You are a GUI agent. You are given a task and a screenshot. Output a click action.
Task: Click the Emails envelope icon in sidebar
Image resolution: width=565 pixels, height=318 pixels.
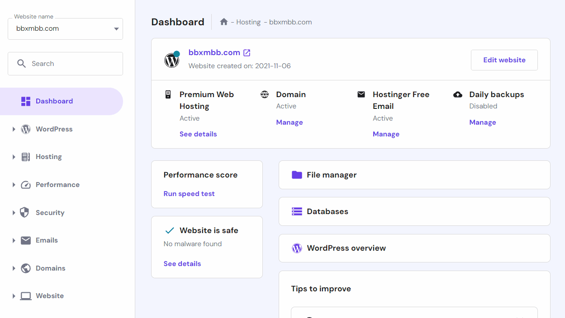[x=26, y=240]
